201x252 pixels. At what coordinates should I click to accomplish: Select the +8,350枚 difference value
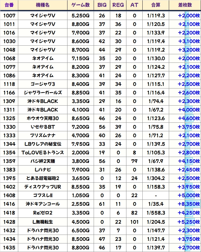point(188,204)
